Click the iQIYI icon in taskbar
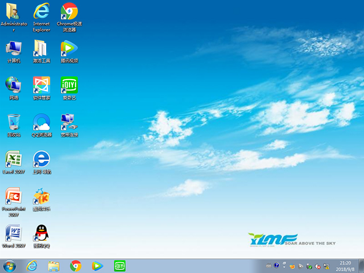 [x=119, y=266]
